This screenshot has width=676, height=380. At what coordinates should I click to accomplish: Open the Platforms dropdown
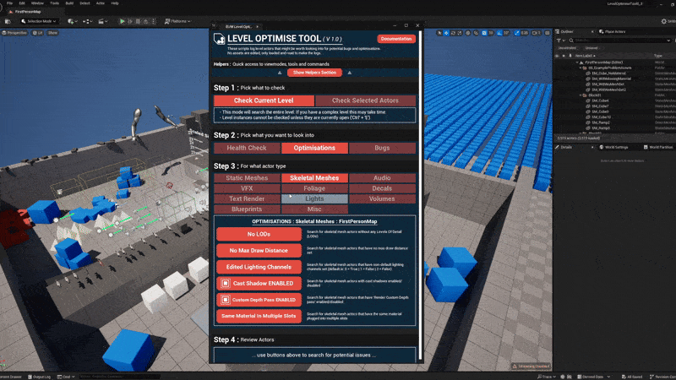click(x=177, y=21)
